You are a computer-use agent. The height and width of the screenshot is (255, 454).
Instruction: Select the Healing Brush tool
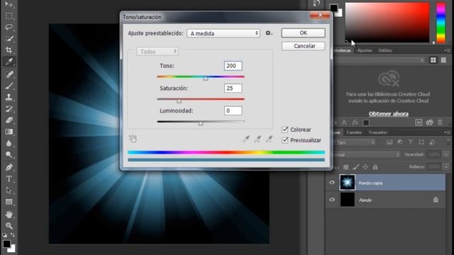point(9,74)
